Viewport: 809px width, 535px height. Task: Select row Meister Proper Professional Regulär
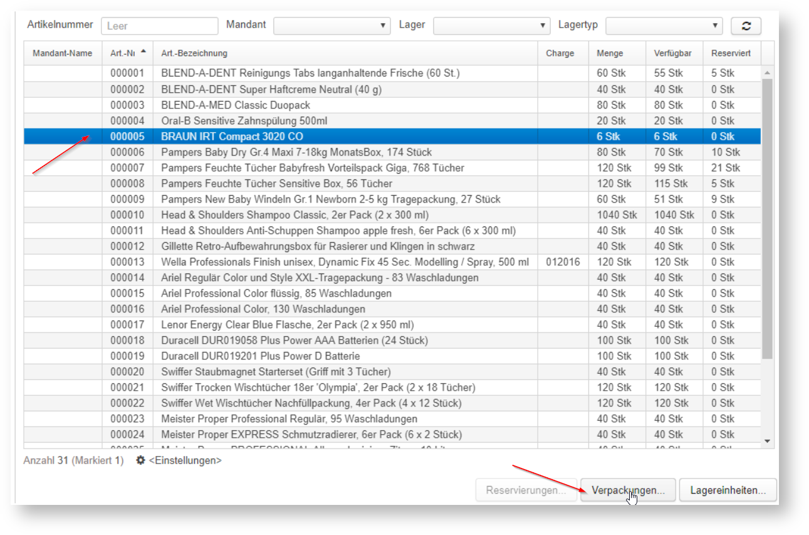pyautogui.click(x=392, y=418)
